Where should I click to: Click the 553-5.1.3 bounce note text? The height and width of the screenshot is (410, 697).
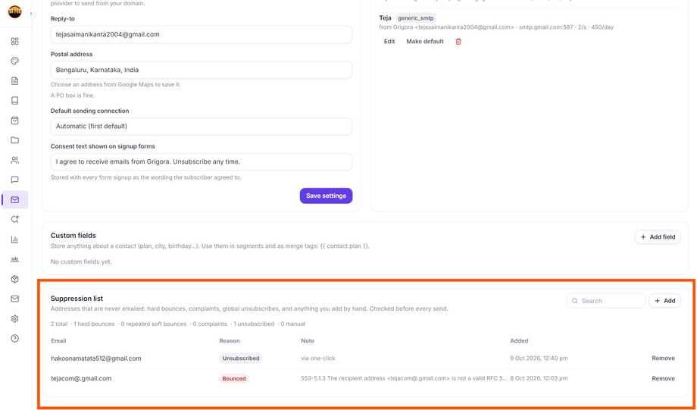click(404, 378)
